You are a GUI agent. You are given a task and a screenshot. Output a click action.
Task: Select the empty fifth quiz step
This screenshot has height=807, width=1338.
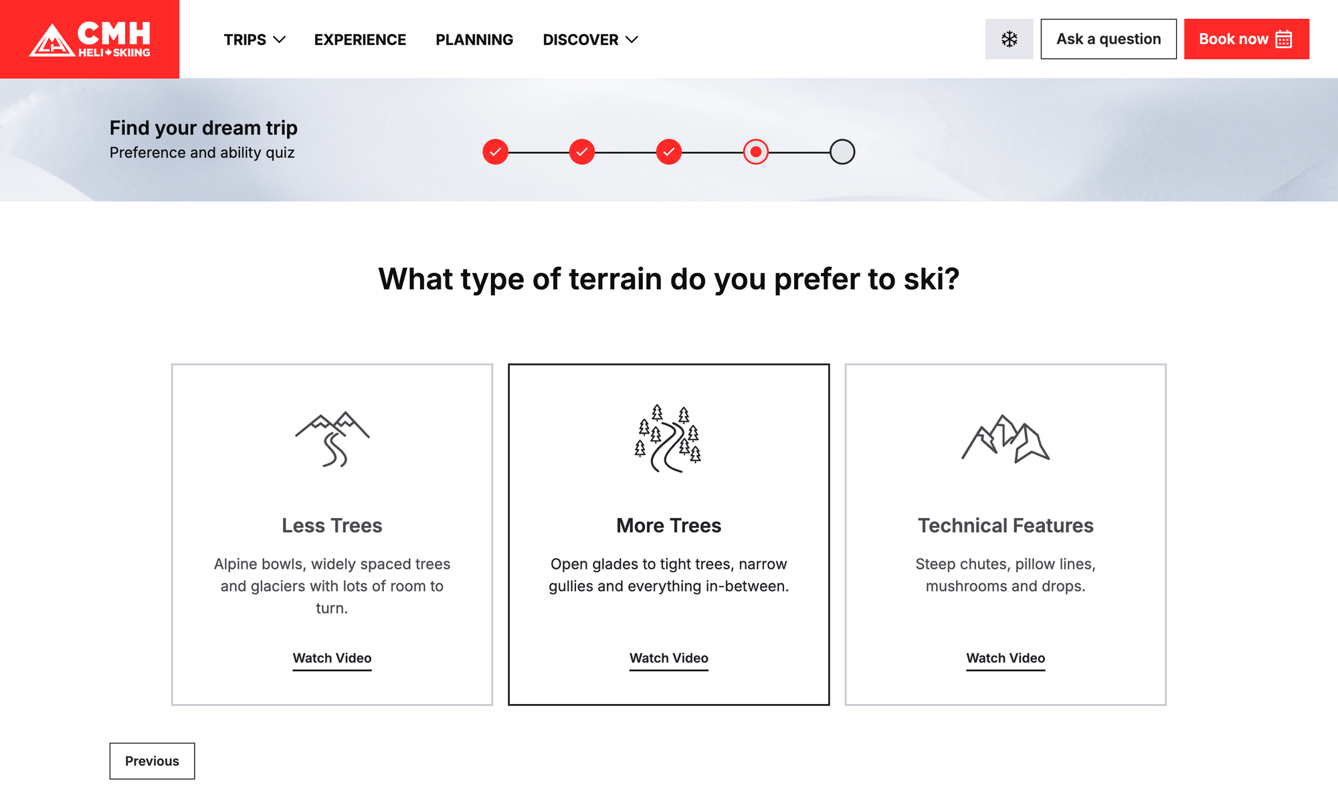[x=842, y=152]
